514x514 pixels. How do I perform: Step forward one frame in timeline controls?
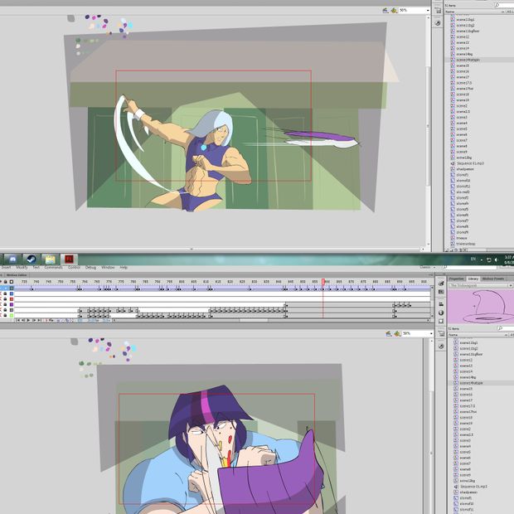pos(34,320)
